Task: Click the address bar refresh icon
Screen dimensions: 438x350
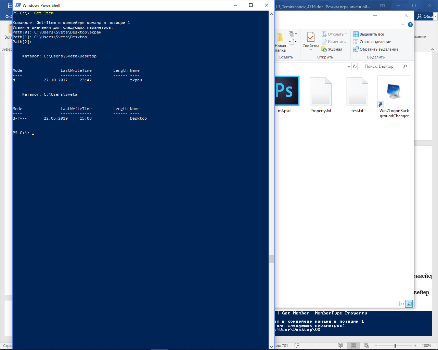Action: point(355,67)
